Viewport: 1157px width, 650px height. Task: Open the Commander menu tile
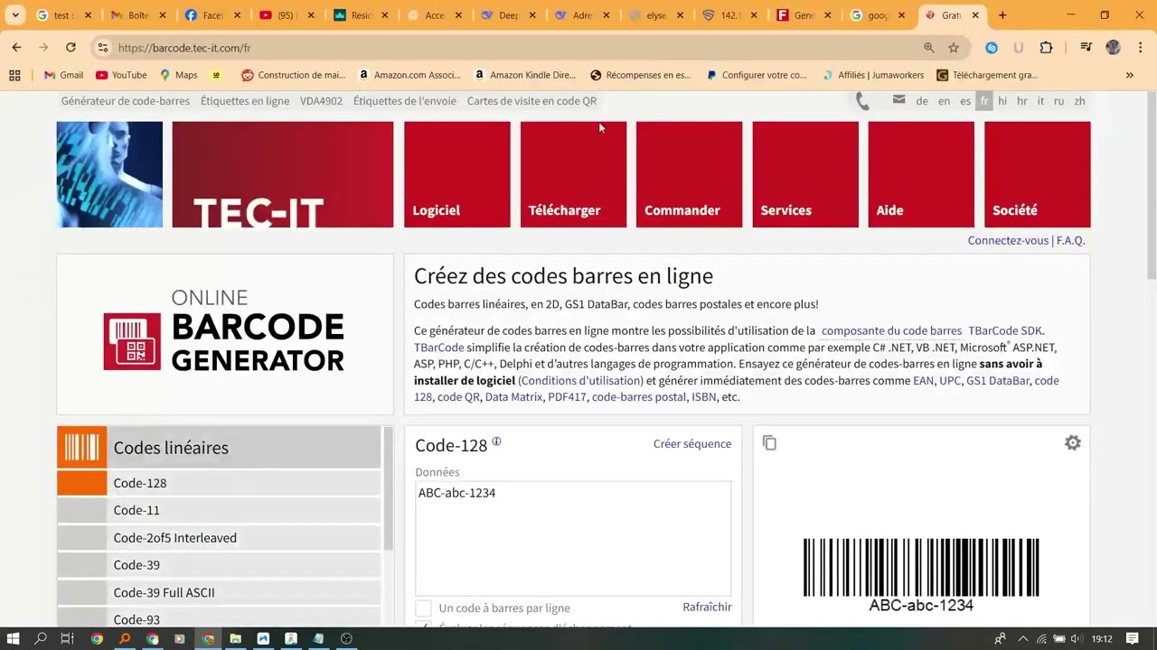coord(689,174)
